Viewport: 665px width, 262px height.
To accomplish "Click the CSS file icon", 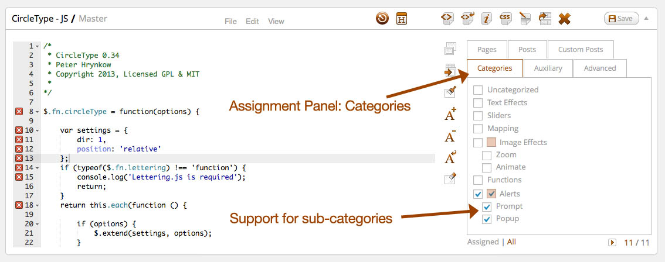I will [505, 18].
